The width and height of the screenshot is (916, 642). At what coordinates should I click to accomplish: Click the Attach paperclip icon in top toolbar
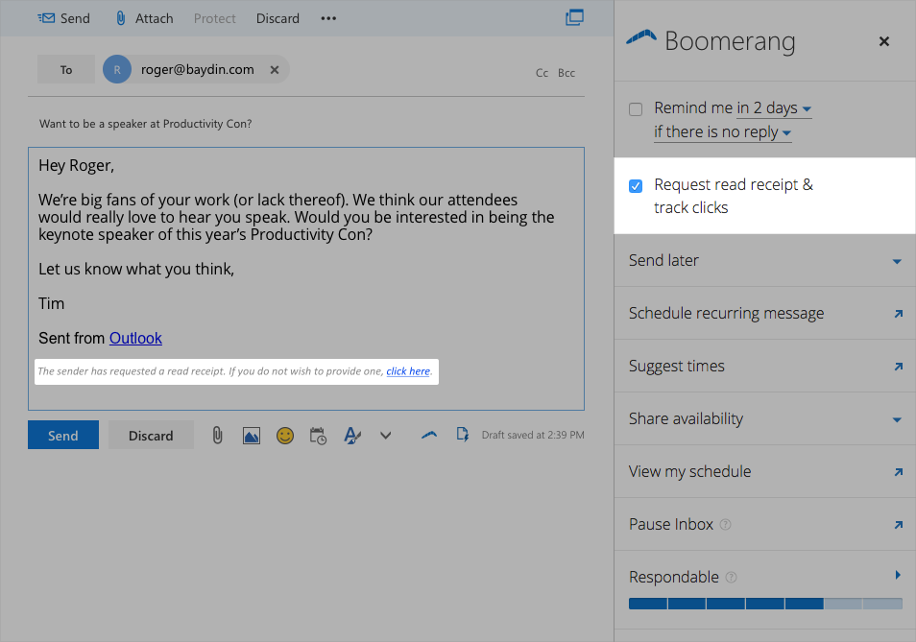(120, 18)
